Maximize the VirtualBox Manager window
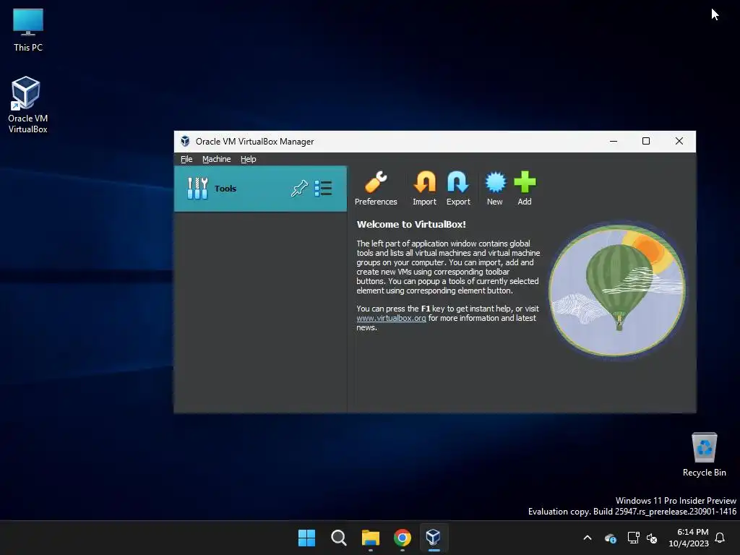 (646, 141)
